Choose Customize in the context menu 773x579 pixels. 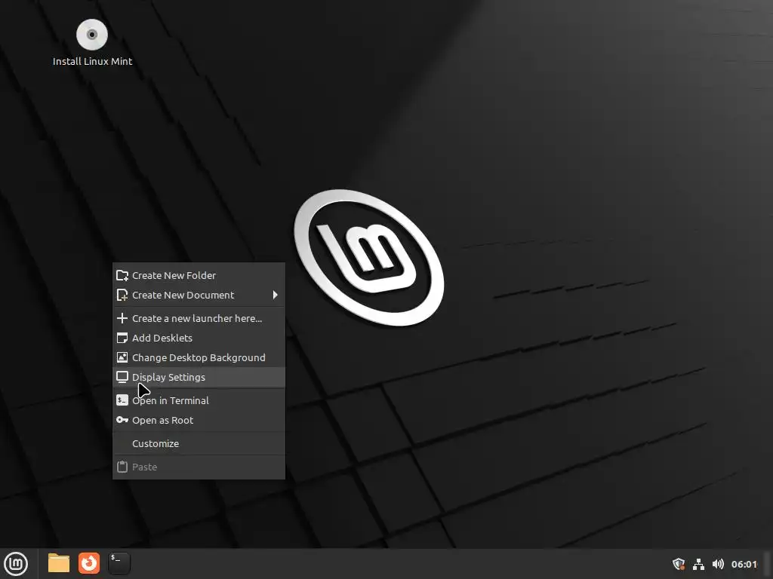[199, 443]
